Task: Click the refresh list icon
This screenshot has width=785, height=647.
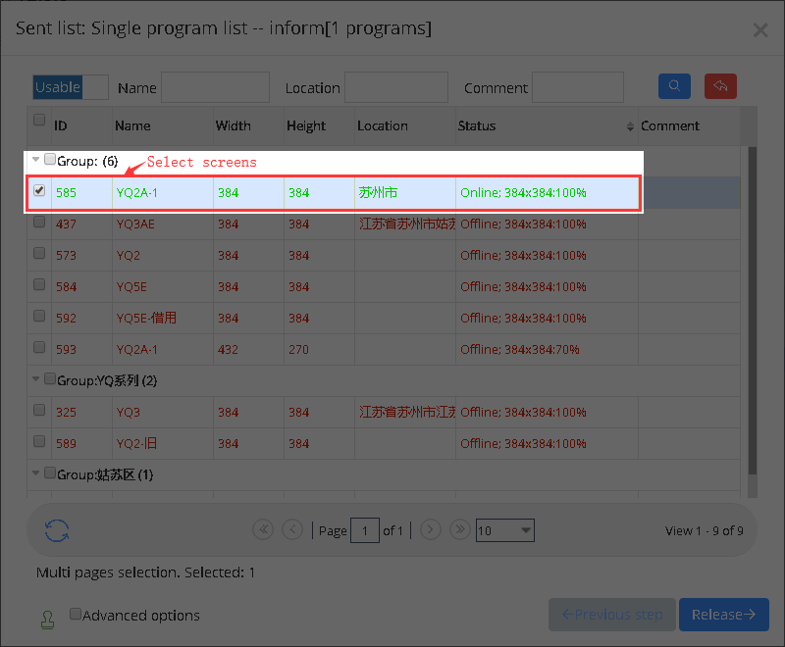Action: click(57, 530)
